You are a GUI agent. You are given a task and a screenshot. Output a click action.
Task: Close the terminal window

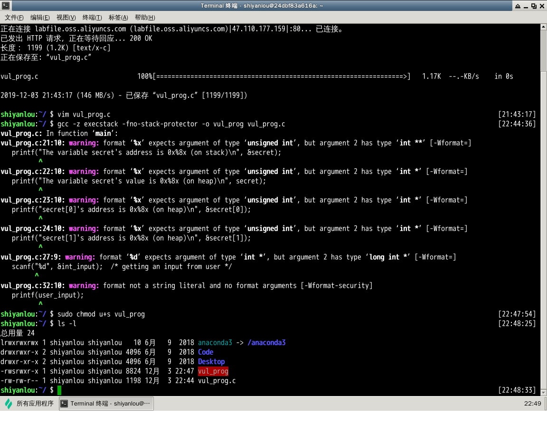point(542,6)
